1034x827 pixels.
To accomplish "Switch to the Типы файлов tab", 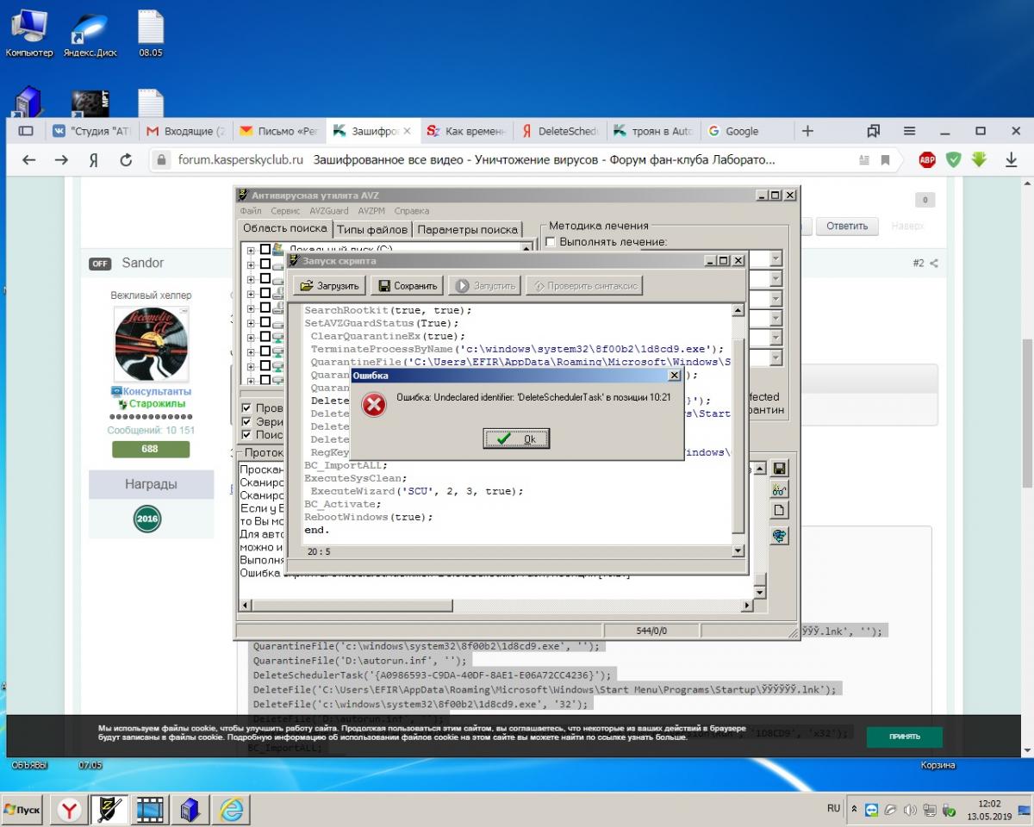I will coord(372,229).
